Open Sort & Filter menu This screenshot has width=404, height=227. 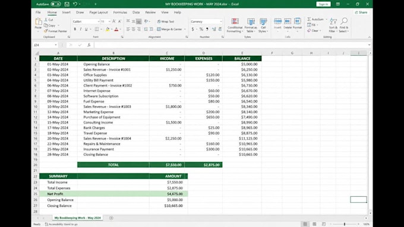coord(333,25)
